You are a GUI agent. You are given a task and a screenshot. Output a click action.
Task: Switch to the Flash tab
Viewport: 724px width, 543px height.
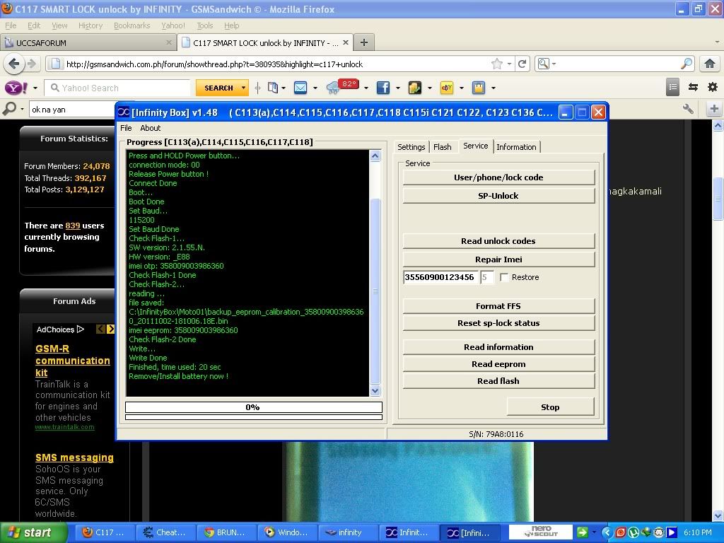click(x=442, y=147)
